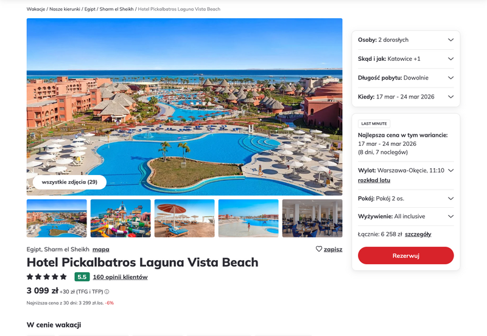This screenshot has height=336, width=487.
Task: Open the wszystkie zdjęcia (29) gallery button
Action: [69, 182]
